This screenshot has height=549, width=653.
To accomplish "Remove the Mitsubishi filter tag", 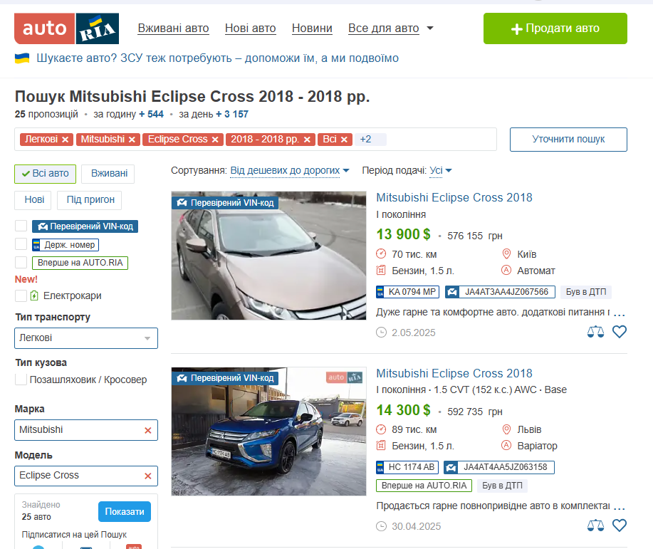I will [x=132, y=140].
